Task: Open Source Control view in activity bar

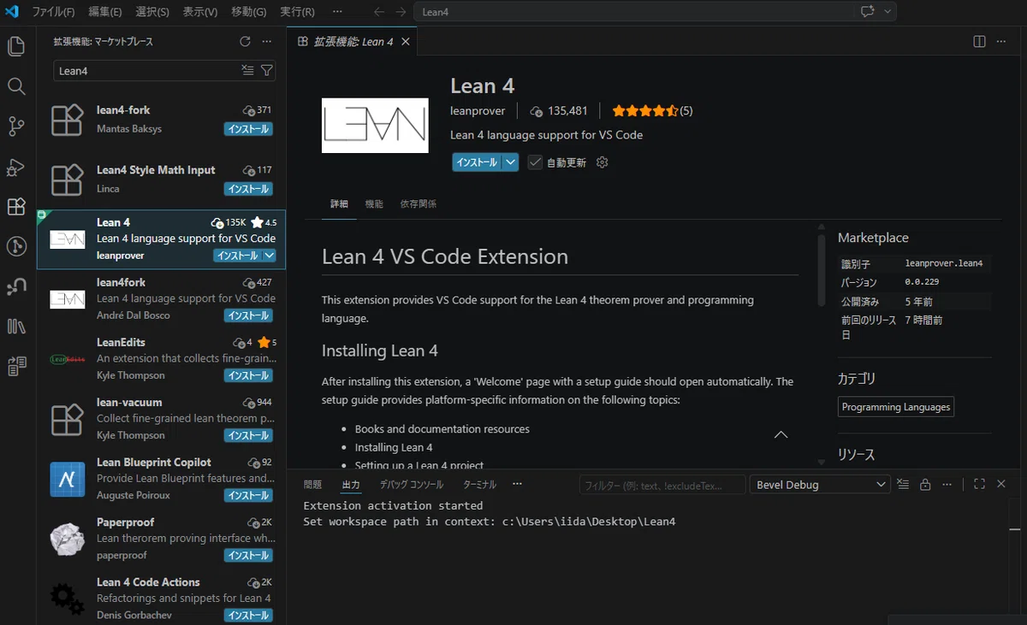Action: point(15,127)
